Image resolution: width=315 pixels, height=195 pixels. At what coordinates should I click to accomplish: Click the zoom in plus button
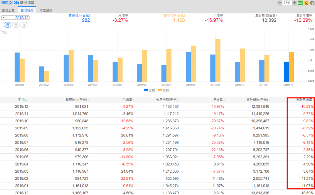294,3
